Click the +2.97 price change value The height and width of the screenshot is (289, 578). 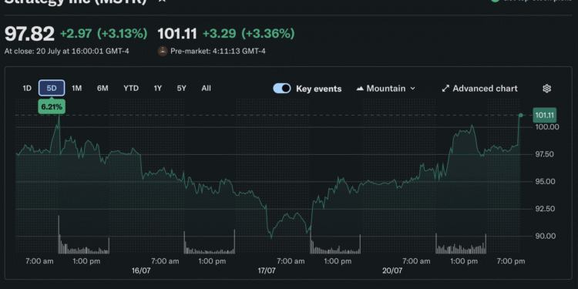(76, 34)
